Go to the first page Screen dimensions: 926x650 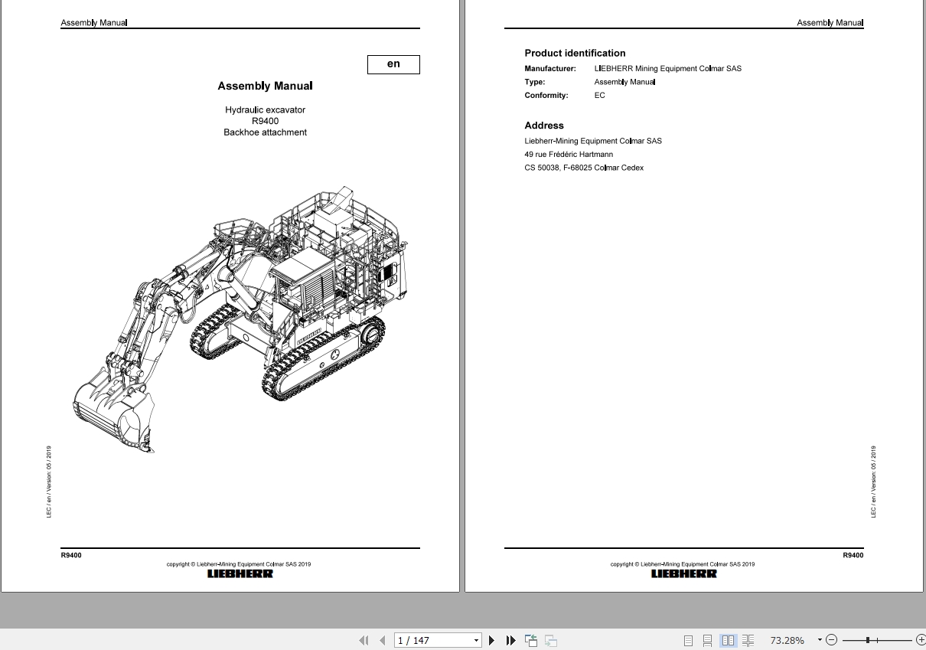pos(364,640)
